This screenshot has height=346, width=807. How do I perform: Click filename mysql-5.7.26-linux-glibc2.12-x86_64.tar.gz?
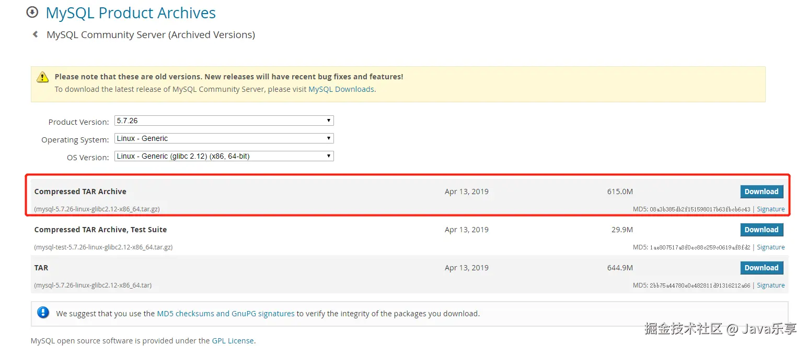[x=97, y=209]
